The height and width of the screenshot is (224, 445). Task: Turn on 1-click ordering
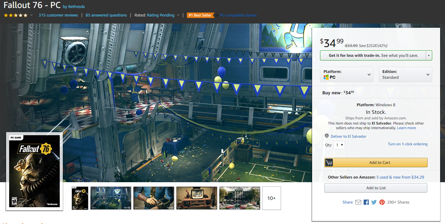(x=408, y=144)
